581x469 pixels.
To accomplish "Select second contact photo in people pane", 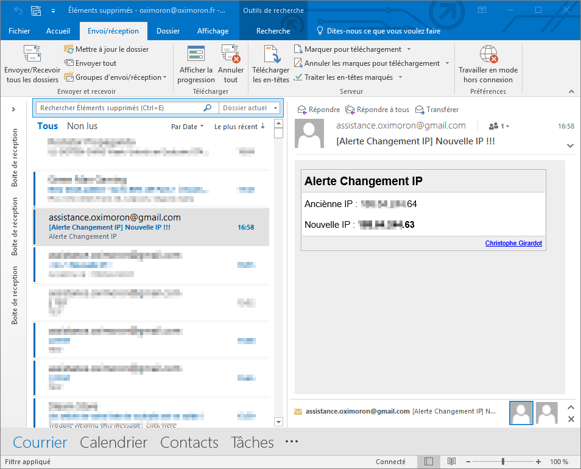I will 546,413.
